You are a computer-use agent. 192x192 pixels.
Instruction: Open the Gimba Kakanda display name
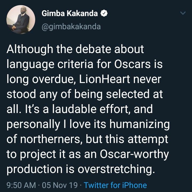pos(69,14)
